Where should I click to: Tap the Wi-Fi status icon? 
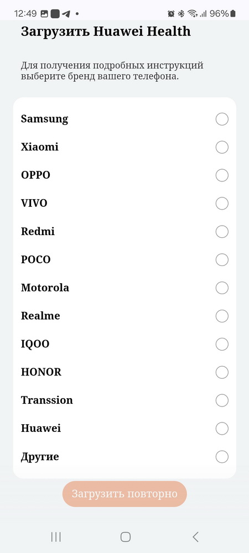(193, 14)
